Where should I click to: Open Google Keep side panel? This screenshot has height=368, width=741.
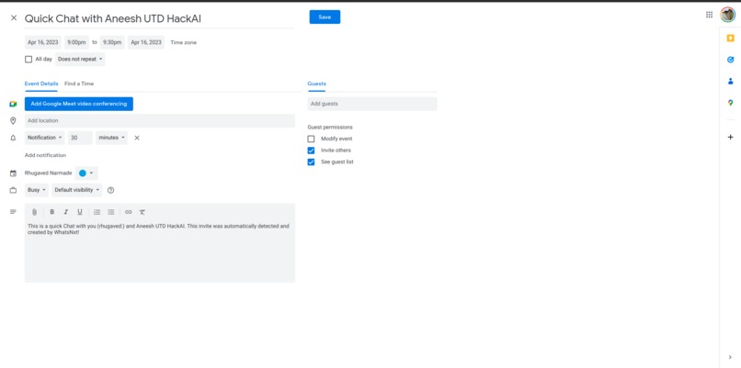tap(730, 39)
